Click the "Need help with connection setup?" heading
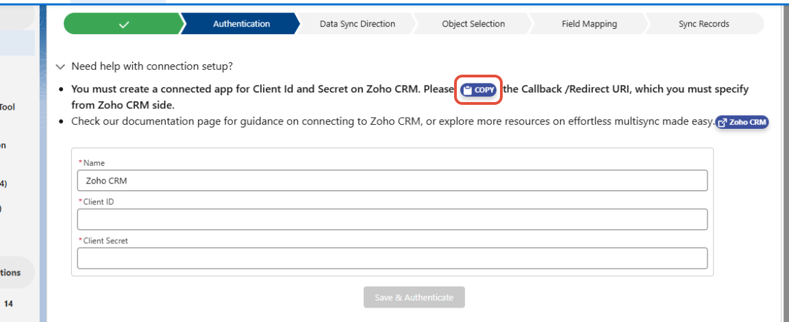 (152, 66)
